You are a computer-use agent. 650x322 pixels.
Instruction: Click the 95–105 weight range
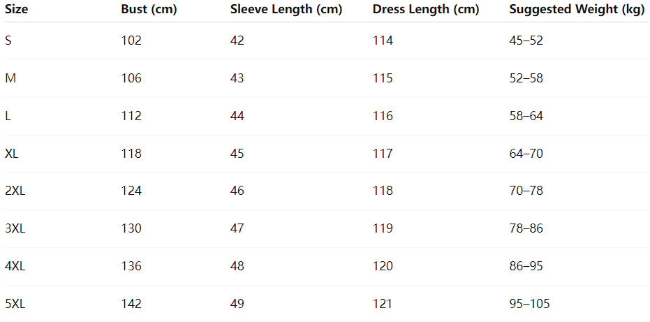pos(530,304)
